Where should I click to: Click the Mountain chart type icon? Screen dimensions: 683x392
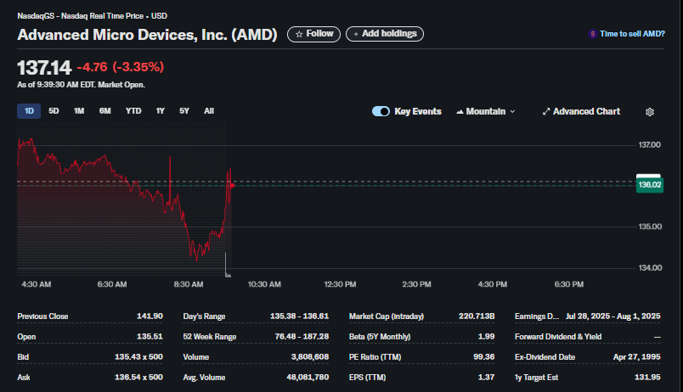[460, 112]
